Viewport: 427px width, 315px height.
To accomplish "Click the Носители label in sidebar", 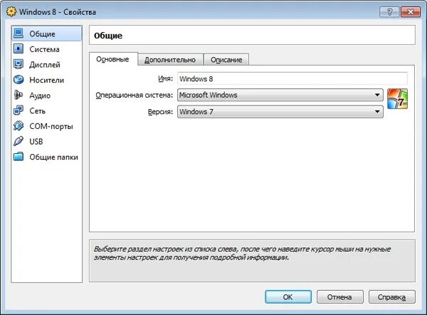I will click(x=46, y=80).
